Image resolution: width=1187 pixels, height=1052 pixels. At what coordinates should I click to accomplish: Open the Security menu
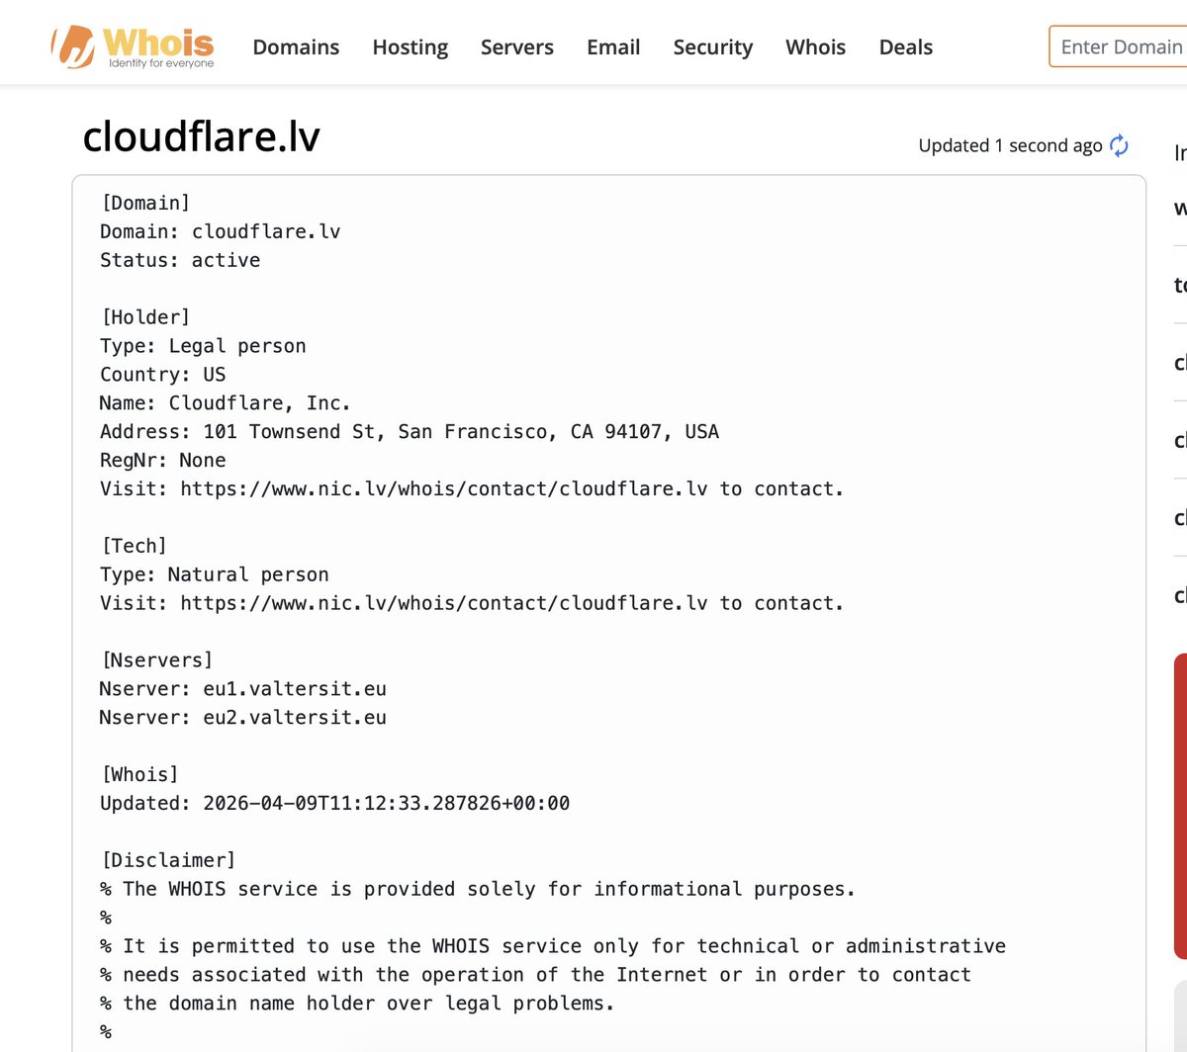coord(712,47)
